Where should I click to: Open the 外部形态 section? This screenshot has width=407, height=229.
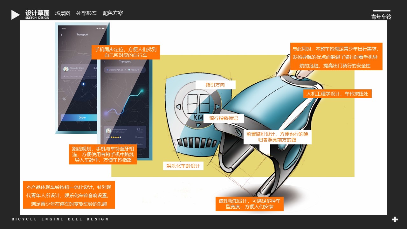coord(86,13)
